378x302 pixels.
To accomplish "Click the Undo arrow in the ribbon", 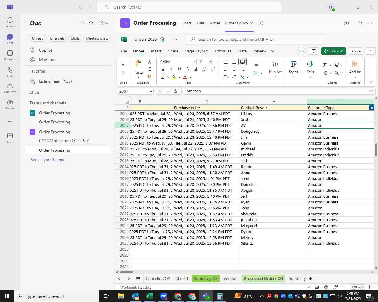I will (x=123, y=64).
